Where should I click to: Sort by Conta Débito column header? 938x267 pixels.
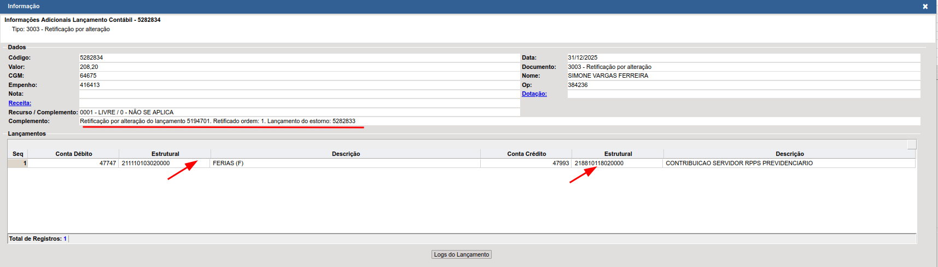coord(73,154)
